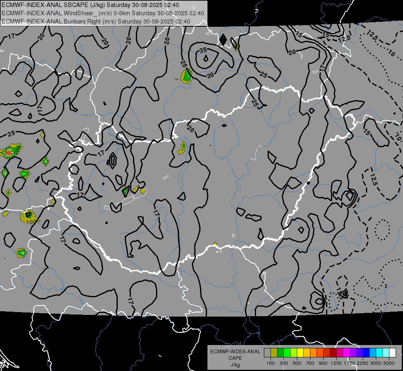Viewport: 403px width, 371px height.
Task: Click the olive swatch in CAPE legend
Action: pyautogui.click(x=274, y=353)
